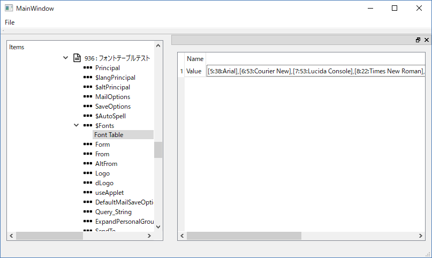Select row 1 header in table
Viewport: 432px width, 258px height.
tap(181, 71)
